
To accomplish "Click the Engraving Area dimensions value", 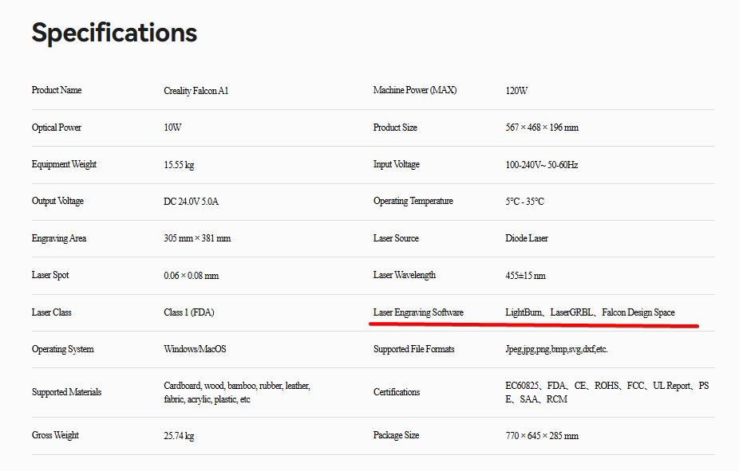I will point(197,238).
